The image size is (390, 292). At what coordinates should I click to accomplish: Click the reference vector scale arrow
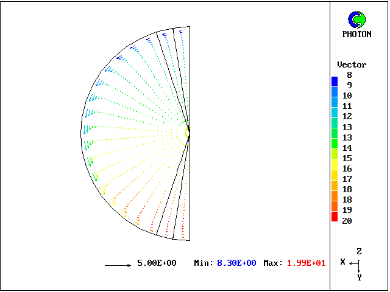click(118, 265)
